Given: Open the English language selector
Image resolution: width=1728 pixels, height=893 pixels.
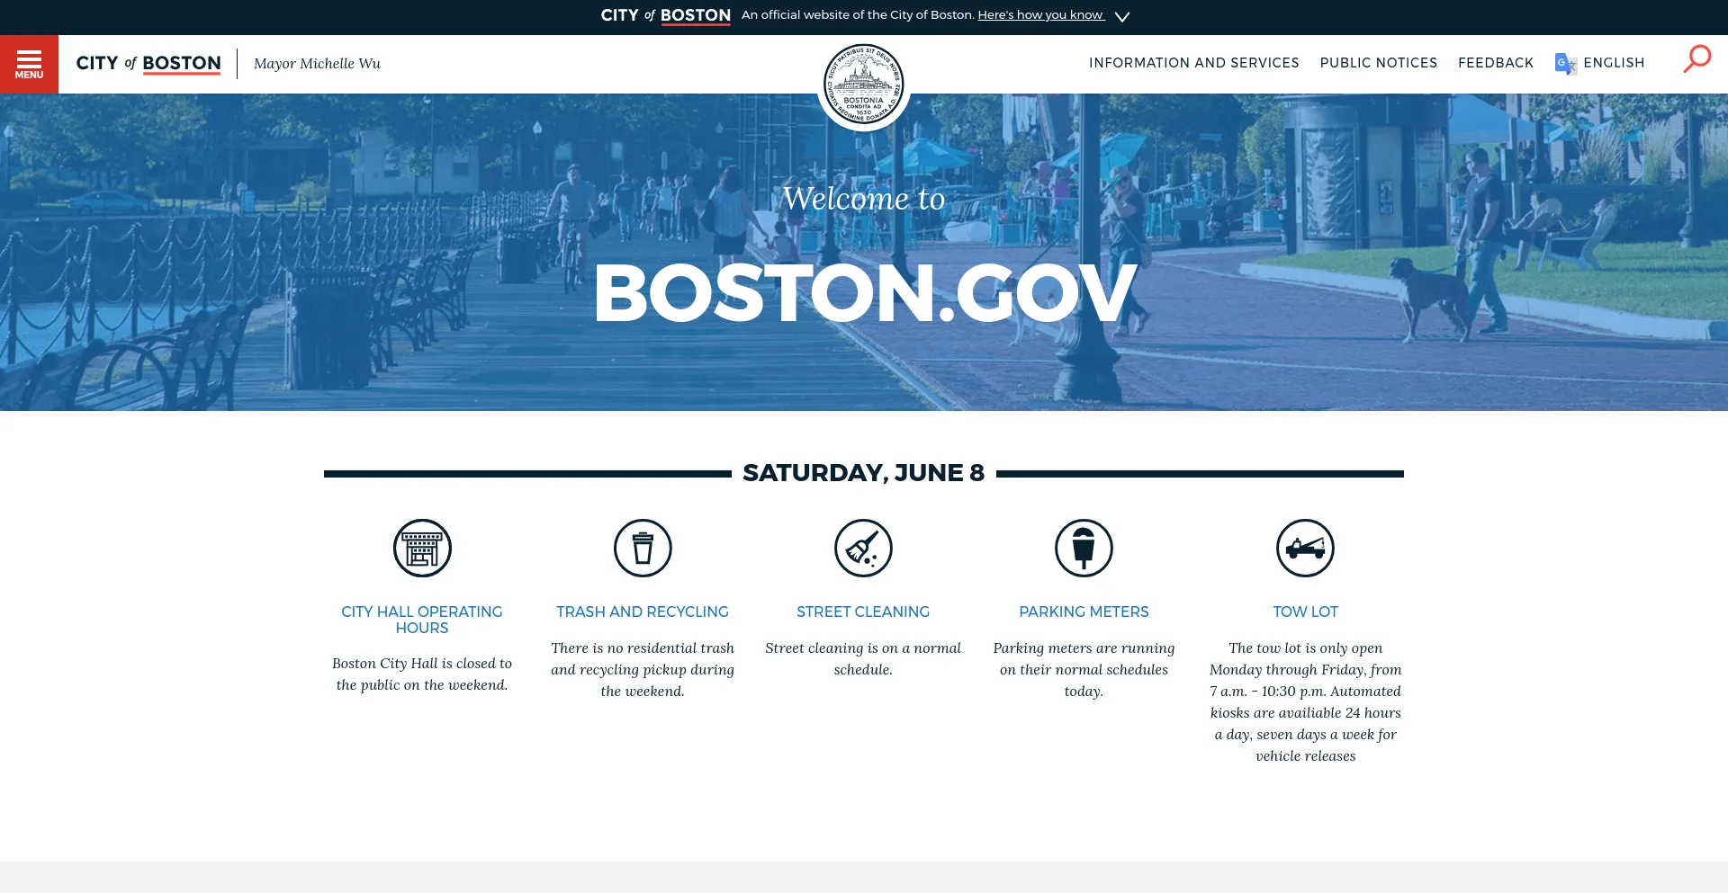Looking at the screenshot, I should click(x=1614, y=63).
